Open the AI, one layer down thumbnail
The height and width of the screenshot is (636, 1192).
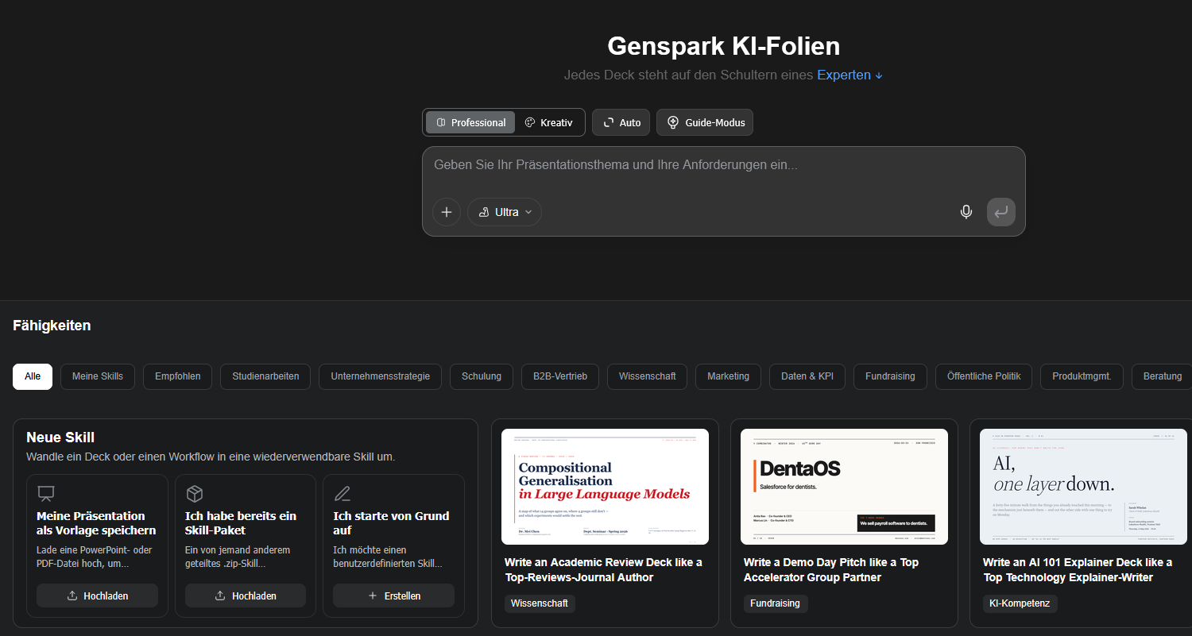pos(1083,487)
